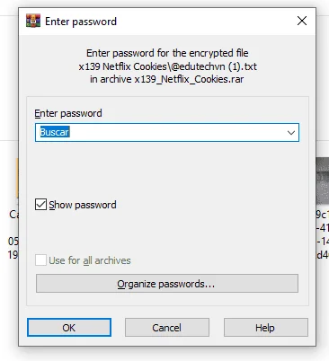Click the 'Use for all archives' label
The width and height of the screenshot is (329, 361).
coord(90,260)
